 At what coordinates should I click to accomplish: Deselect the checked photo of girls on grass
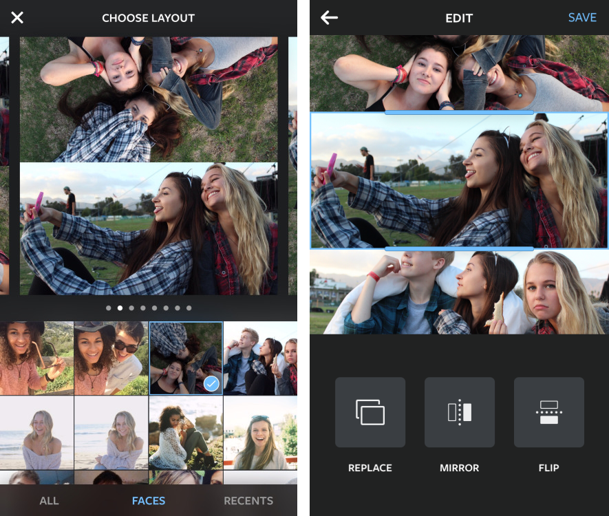click(186, 358)
